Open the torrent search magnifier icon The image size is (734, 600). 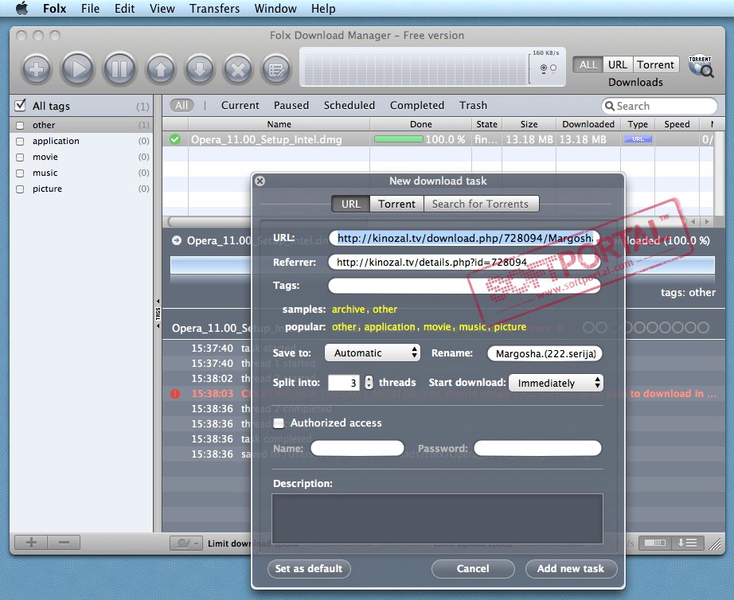pos(701,67)
